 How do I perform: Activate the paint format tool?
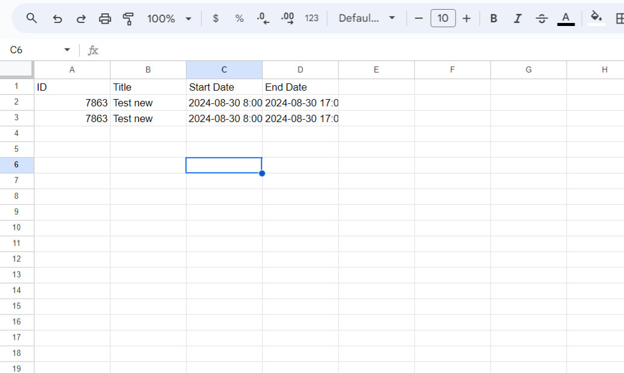[128, 18]
